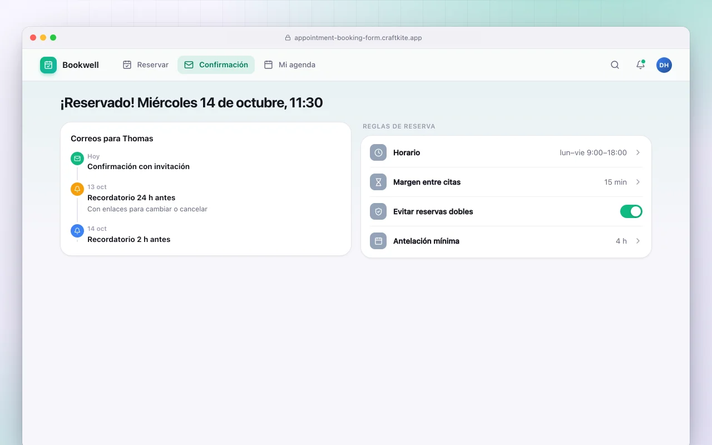Image resolution: width=712 pixels, height=445 pixels.
Task: Disable the Evitar reservas dobles switch
Action: click(631, 211)
